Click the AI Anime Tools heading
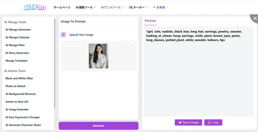Screen dimensions: 258x132 [15, 71]
